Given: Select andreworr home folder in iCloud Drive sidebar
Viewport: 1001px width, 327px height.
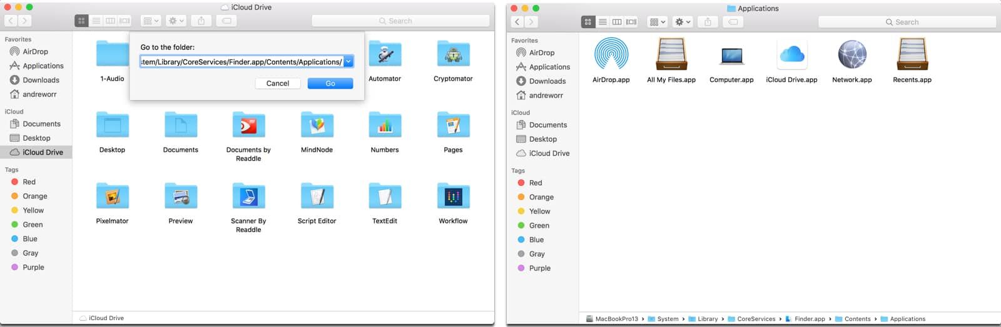Looking at the screenshot, I should [x=39, y=94].
